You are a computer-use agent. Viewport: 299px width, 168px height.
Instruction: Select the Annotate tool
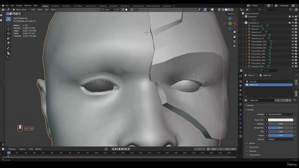point(8,49)
